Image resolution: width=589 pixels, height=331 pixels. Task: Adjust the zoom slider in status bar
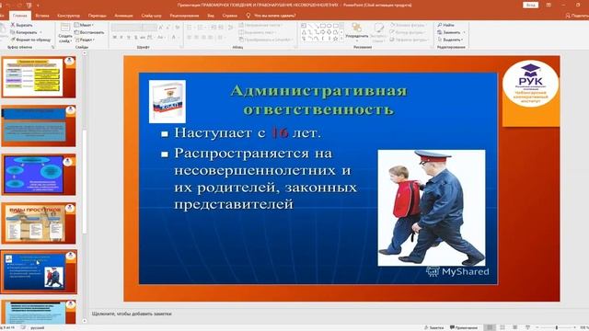pyautogui.click(x=556, y=327)
